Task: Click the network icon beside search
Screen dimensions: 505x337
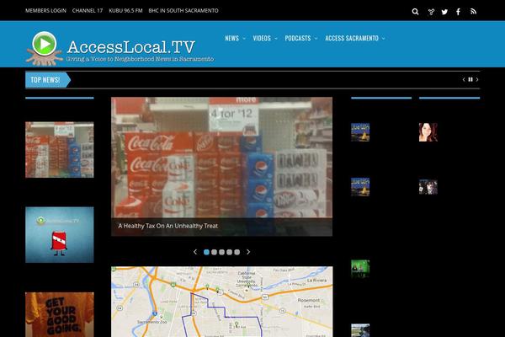Action: click(431, 12)
